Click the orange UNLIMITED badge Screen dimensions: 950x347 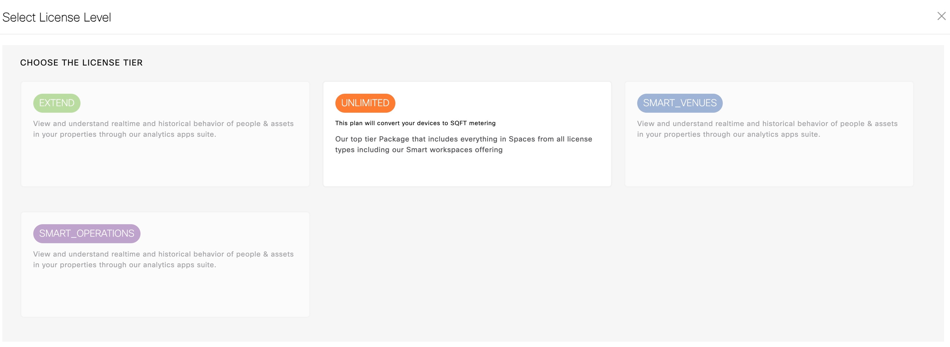[365, 103]
